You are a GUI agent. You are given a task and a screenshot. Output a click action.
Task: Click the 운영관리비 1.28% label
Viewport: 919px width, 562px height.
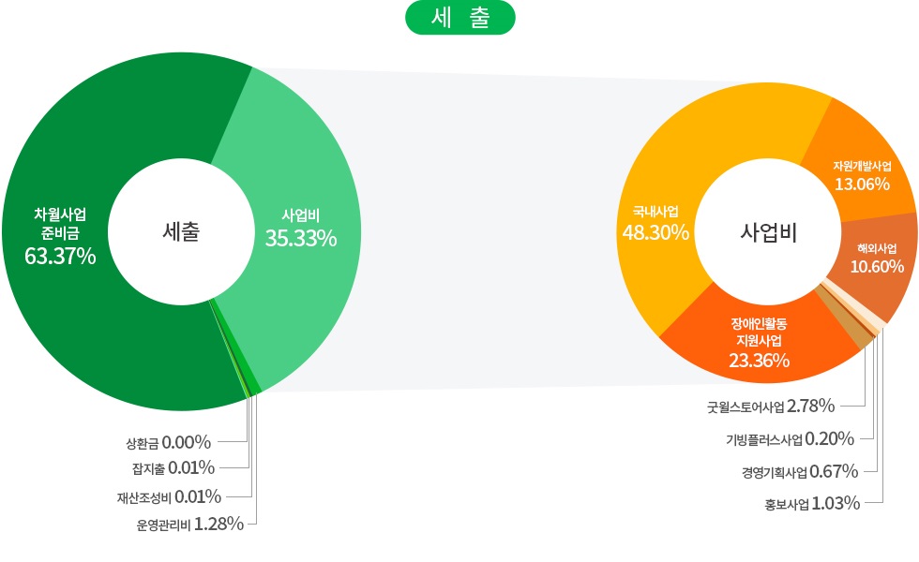(189, 524)
